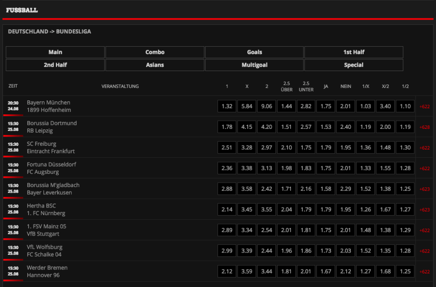Open the 1st Half tab
This screenshot has height=287, width=436.
[354, 52]
